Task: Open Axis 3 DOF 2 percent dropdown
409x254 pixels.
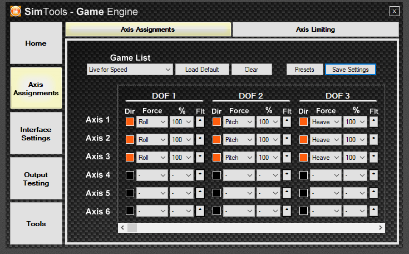Action: point(268,158)
